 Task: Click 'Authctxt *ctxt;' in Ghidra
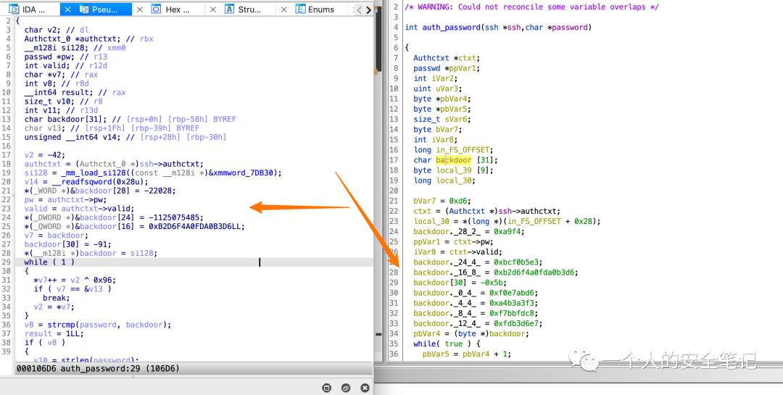(447, 58)
